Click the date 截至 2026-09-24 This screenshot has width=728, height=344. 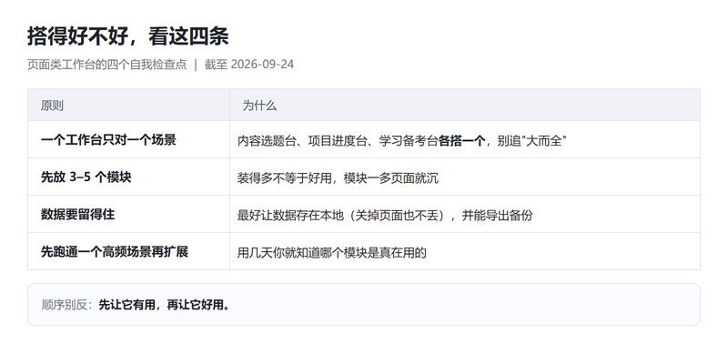249,65
